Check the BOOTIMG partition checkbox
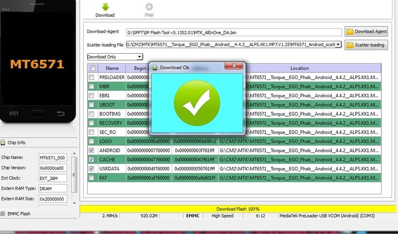The height and width of the screenshot is (234, 398). click(x=92, y=114)
